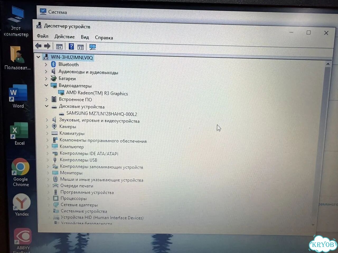Click the USB icon beside Контроллеры USB
The image size is (338, 253).
(x=55, y=160)
